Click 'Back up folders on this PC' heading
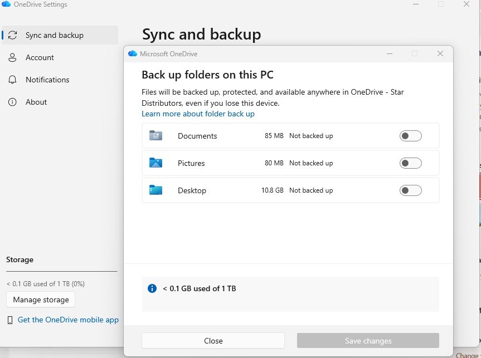The image size is (481, 358). (x=207, y=75)
